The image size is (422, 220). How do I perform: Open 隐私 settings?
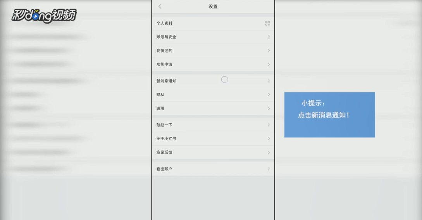213,95
